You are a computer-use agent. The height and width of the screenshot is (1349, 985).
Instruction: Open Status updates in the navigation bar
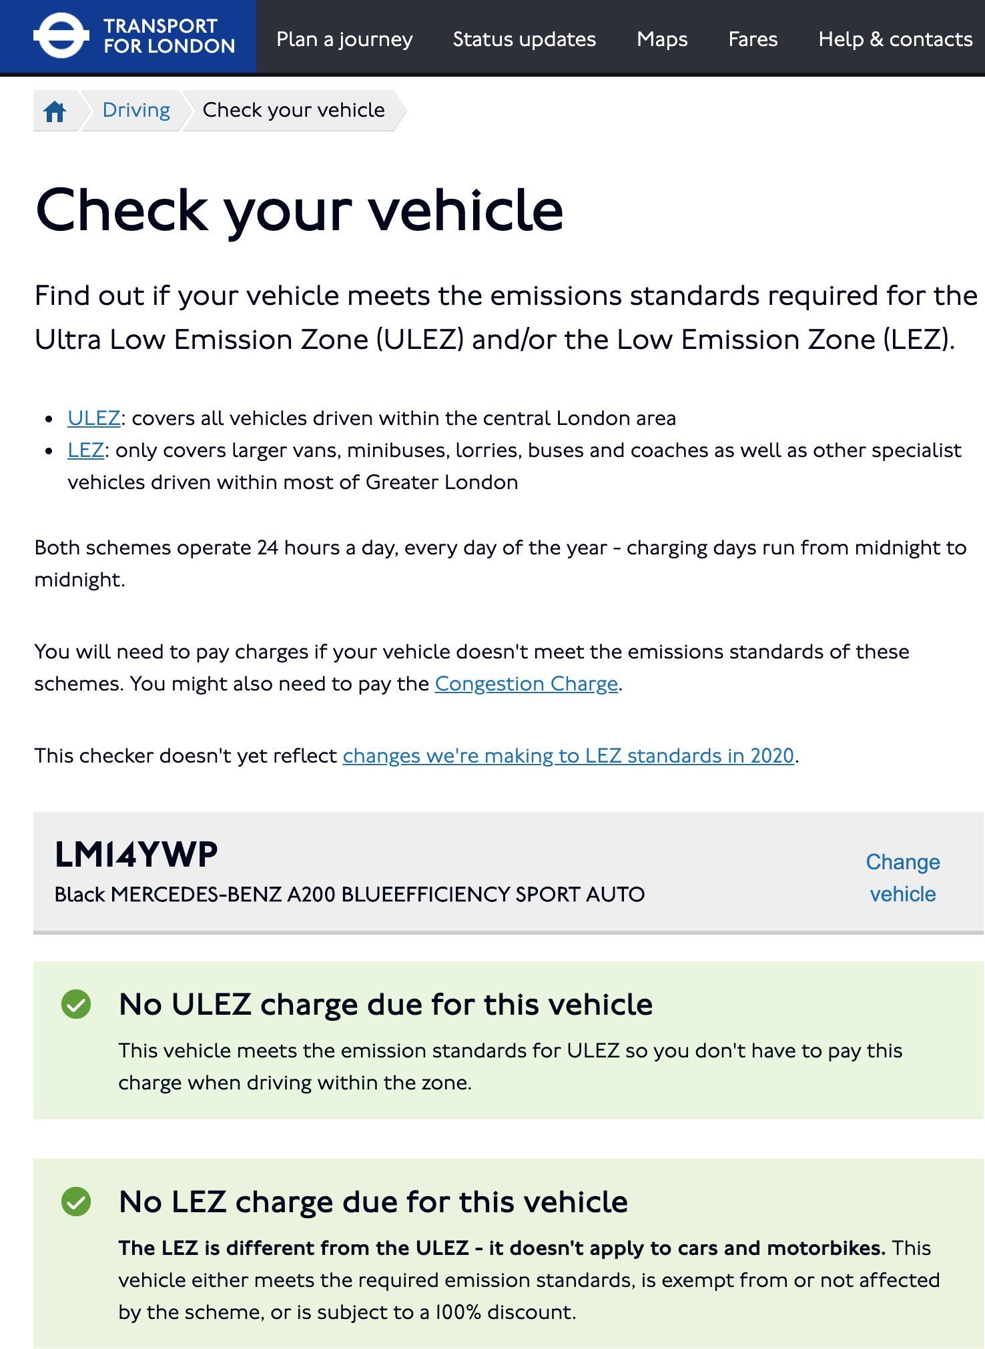pyautogui.click(x=525, y=39)
